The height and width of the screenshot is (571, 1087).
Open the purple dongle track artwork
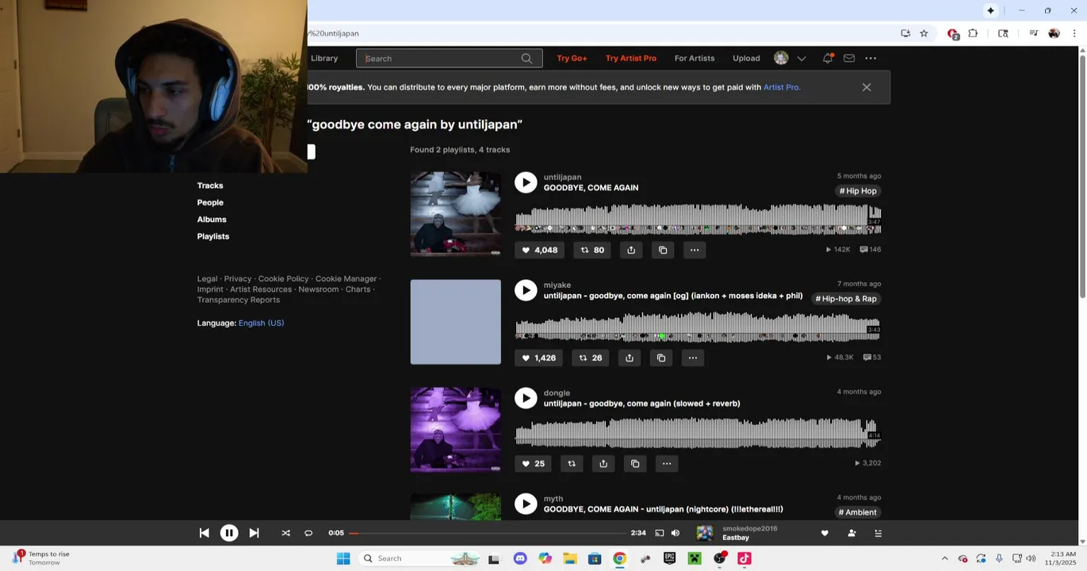[x=455, y=430]
